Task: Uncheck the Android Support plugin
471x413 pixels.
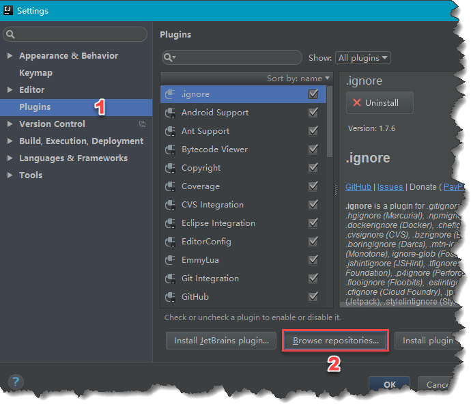Action: [x=313, y=113]
